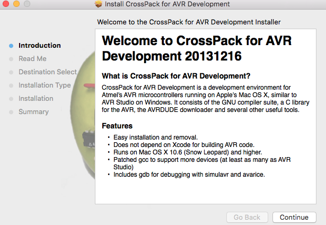Click 'Does not depend on Xcode' bullet text

[184, 145]
